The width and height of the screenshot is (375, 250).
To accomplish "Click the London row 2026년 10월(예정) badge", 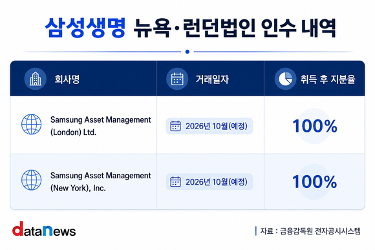I will 209,126.
